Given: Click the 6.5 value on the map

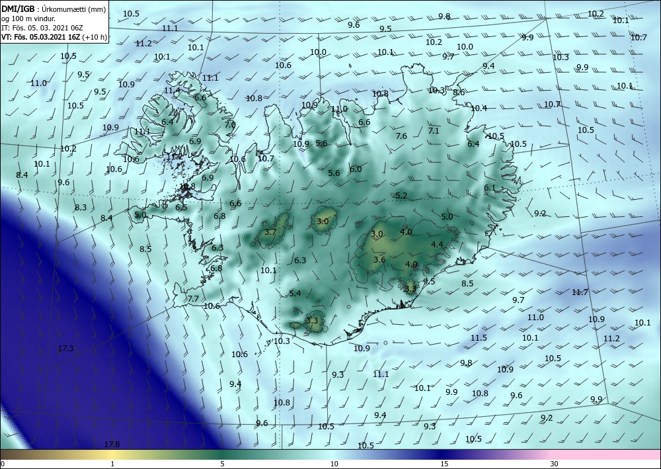Looking at the screenshot, I should pos(181,208).
